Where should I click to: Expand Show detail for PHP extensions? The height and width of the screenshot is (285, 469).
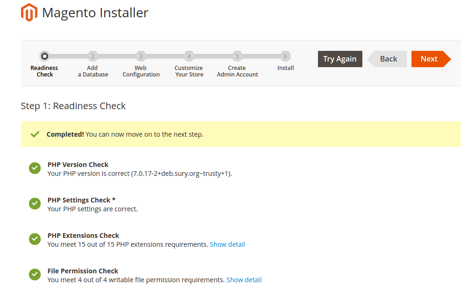227,244
